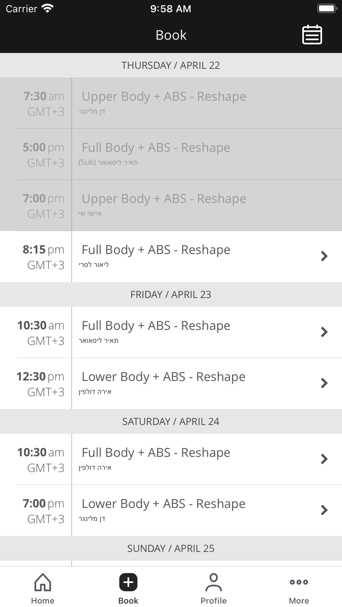Select Saturday 7:00 pm Lower Body class
The image size is (342, 607).
pyautogui.click(x=163, y=504)
